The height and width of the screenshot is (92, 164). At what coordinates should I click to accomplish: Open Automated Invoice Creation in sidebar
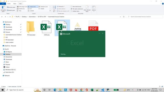coord(13,35)
